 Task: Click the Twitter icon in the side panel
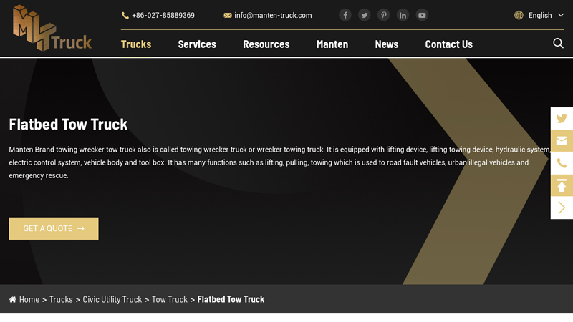[x=562, y=119]
